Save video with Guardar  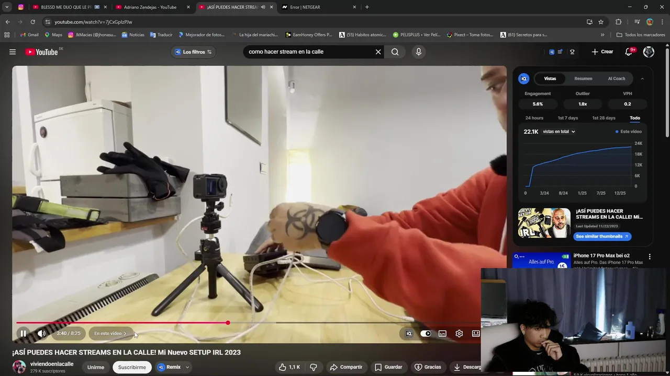(x=388, y=367)
